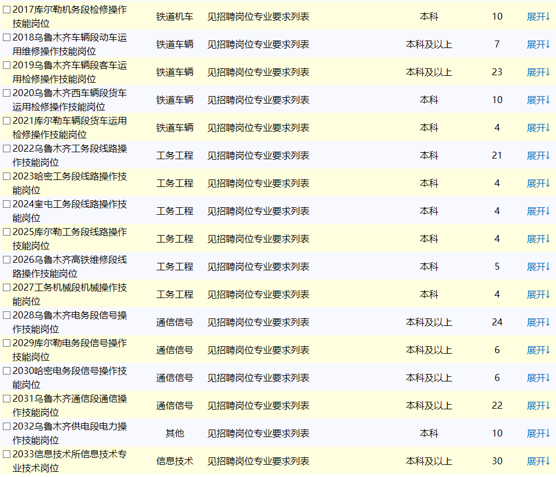Tick checkbox for 2033信息技术所信息技术岗位
Image resolution: width=556 pixels, height=477 pixels.
click(7, 454)
